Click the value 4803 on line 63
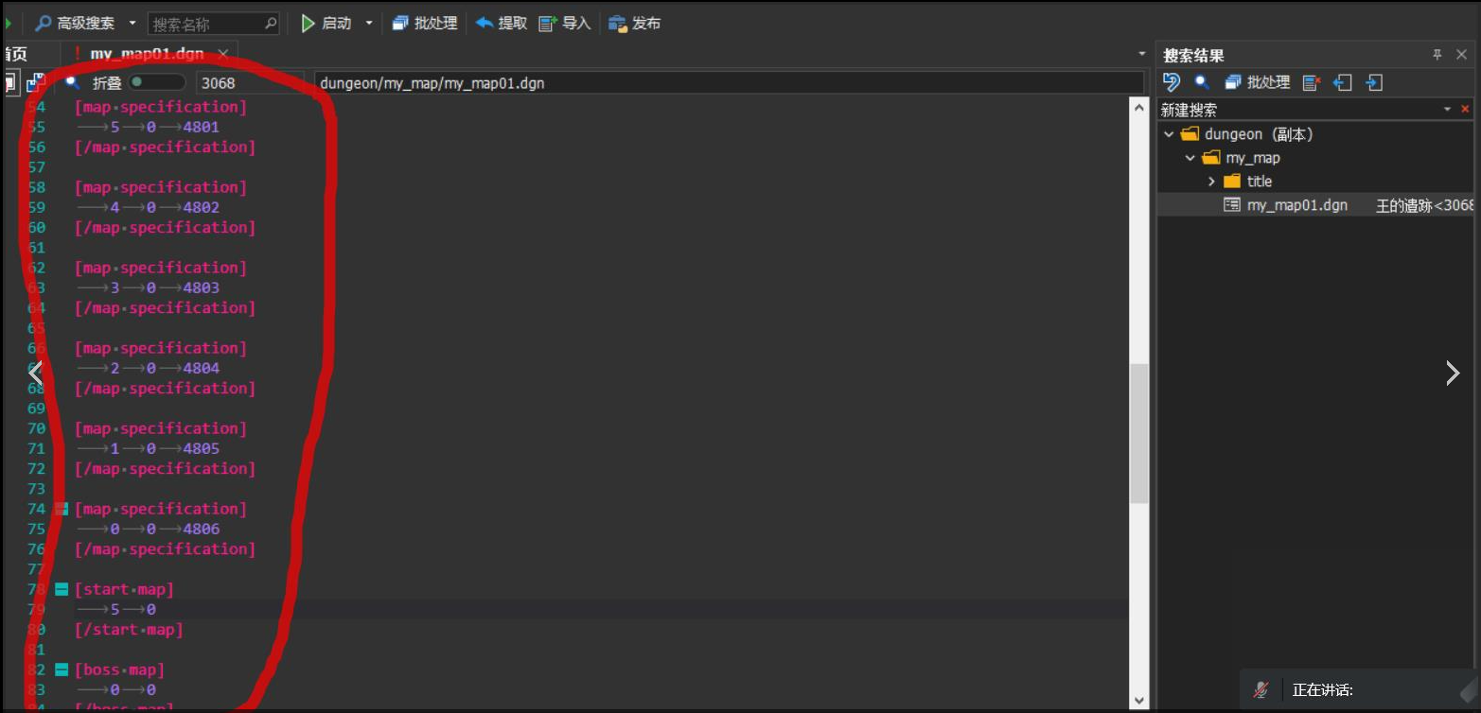1481x713 pixels. (x=201, y=287)
